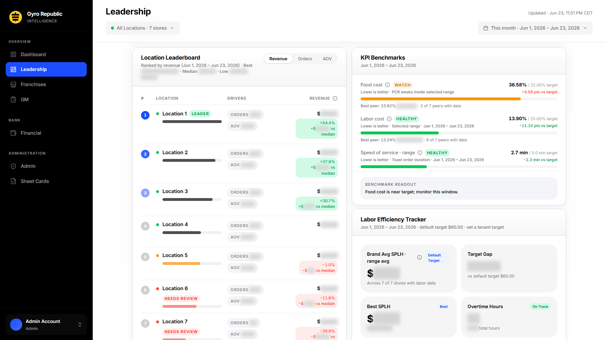Viewport: 605px width, 340px height.
Task: Click Best badge on Best SPLH card
Action: [443, 307]
